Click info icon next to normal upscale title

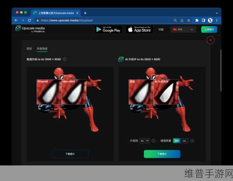64,59
